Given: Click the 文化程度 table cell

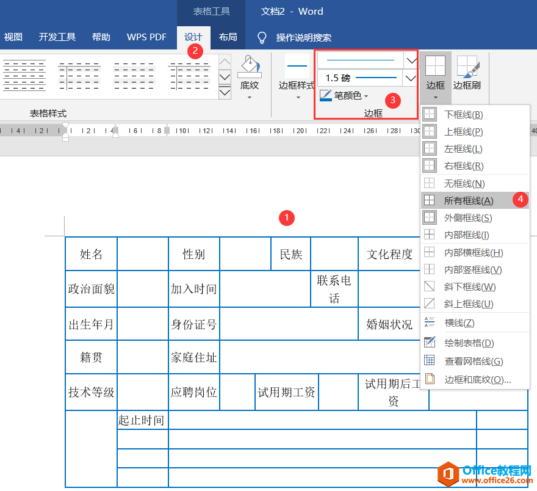Looking at the screenshot, I should pos(389,254).
